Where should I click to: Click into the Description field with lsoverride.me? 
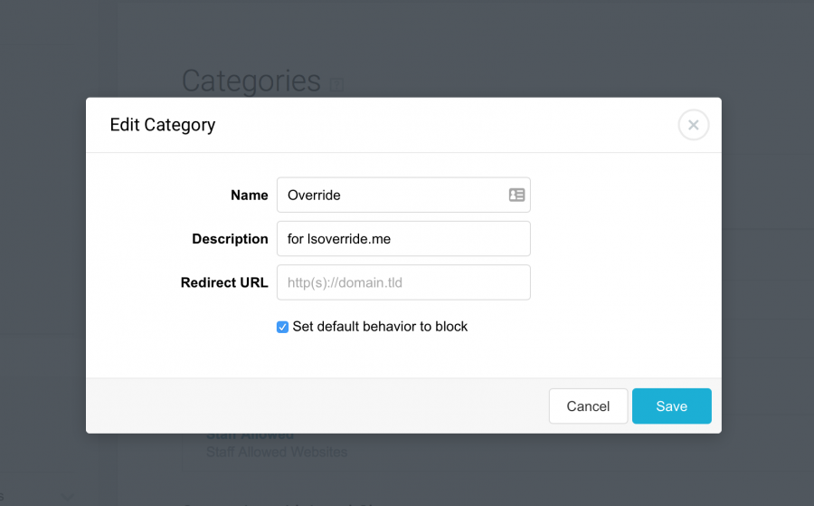coord(403,238)
